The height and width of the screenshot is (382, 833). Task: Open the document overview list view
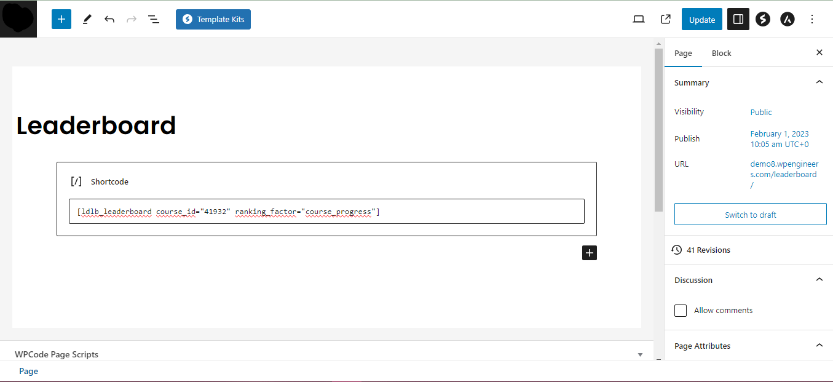[154, 19]
